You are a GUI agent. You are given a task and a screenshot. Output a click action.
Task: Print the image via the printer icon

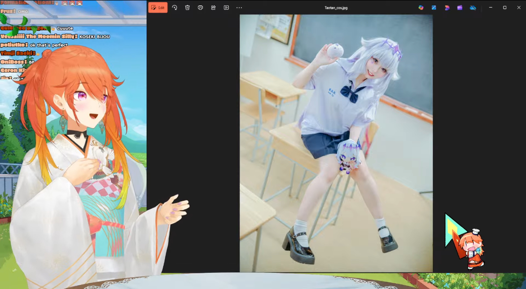tap(200, 7)
